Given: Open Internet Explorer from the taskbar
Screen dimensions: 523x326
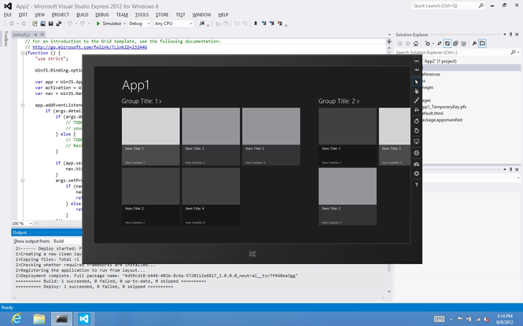Looking at the screenshot, I should tap(17, 319).
